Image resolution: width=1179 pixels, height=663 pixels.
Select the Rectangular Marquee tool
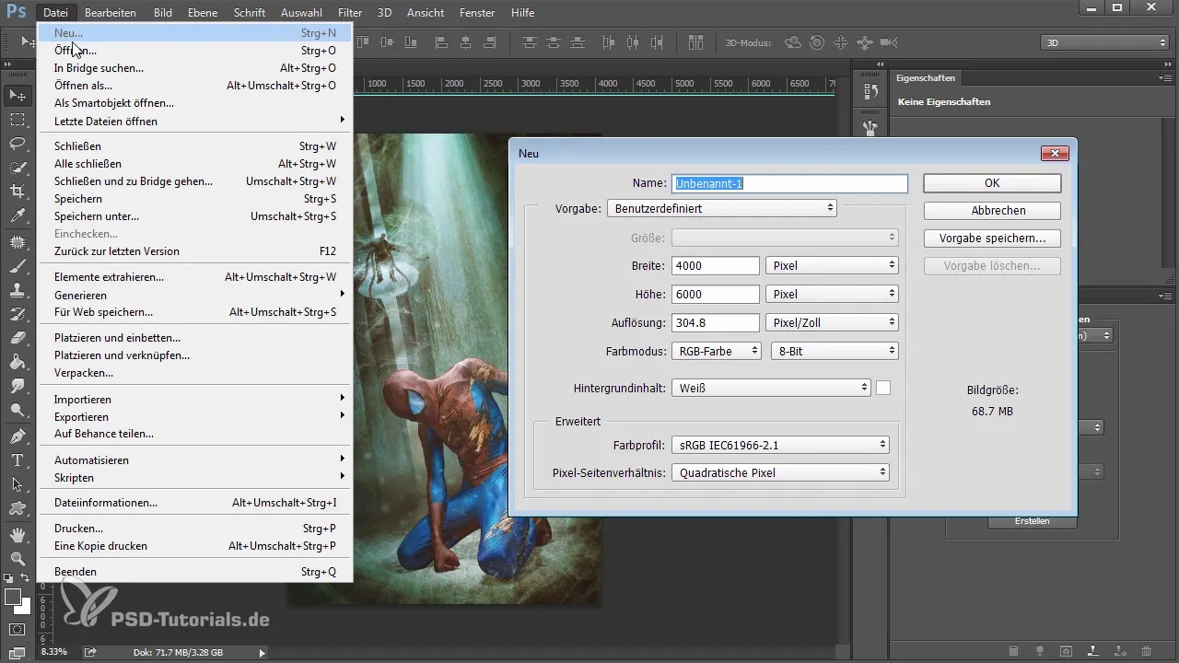[17, 120]
